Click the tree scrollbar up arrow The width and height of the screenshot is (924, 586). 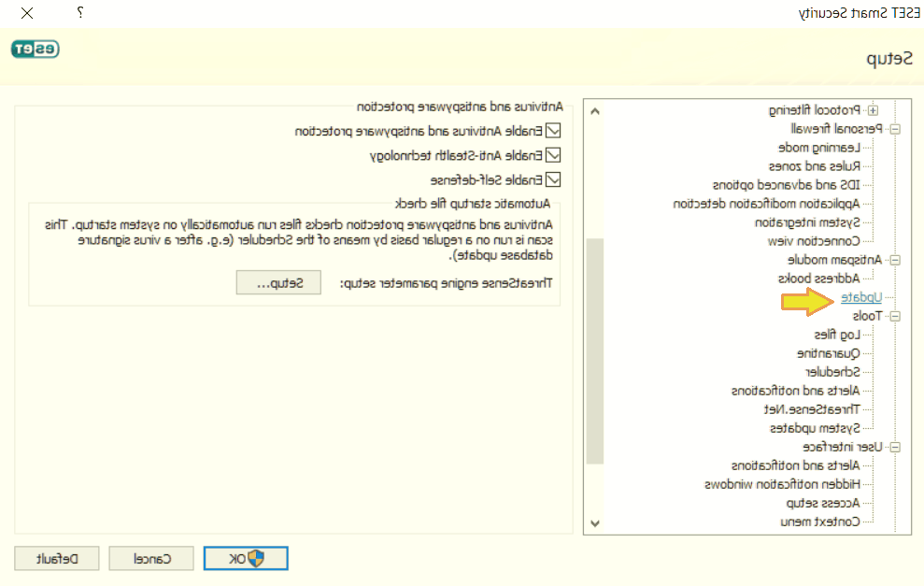click(x=594, y=111)
